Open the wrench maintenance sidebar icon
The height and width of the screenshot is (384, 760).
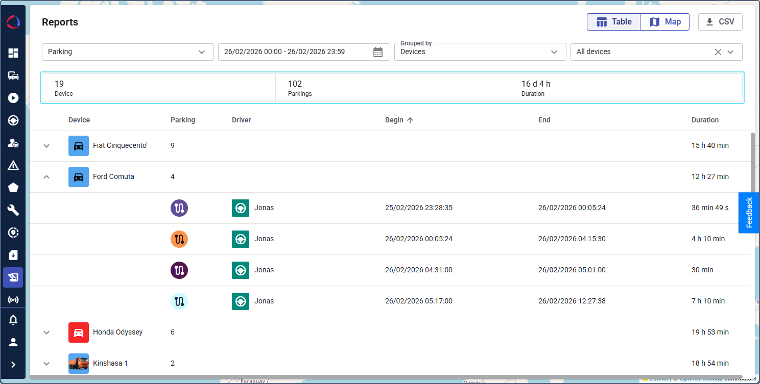13,210
